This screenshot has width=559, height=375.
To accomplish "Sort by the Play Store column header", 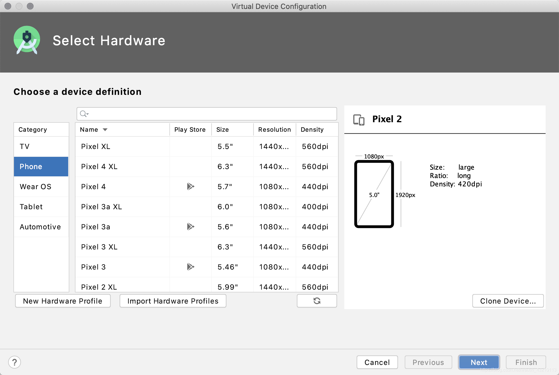I will (x=190, y=129).
